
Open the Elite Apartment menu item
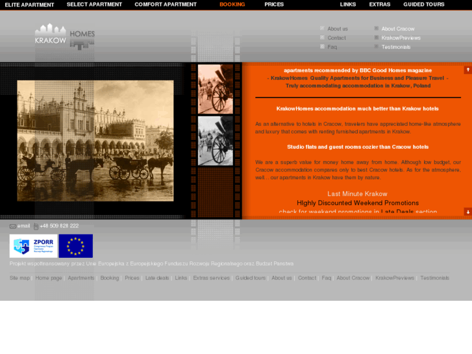coord(29,5)
